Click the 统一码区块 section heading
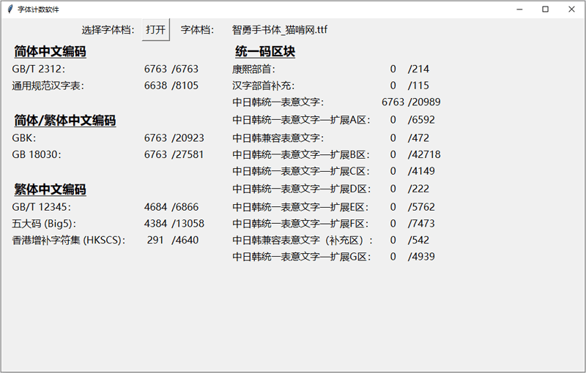This screenshot has height=373, width=586. coord(265,52)
